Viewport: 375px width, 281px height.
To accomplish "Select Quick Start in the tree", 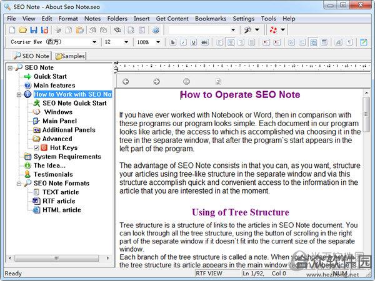I will pyautogui.click(x=50, y=76).
